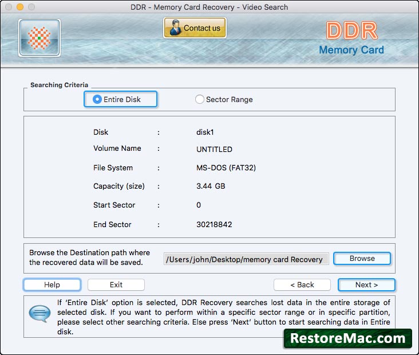
Task: Click the Start Sector value 0
Action: pos(199,205)
